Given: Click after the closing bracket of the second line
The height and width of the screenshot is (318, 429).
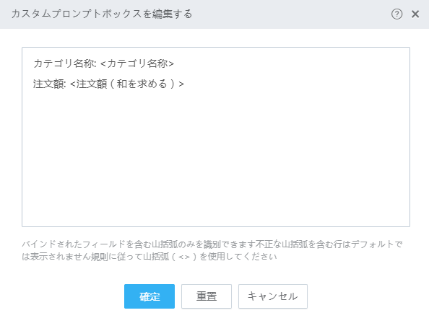Looking at the screenshot, I should [188, 84].
